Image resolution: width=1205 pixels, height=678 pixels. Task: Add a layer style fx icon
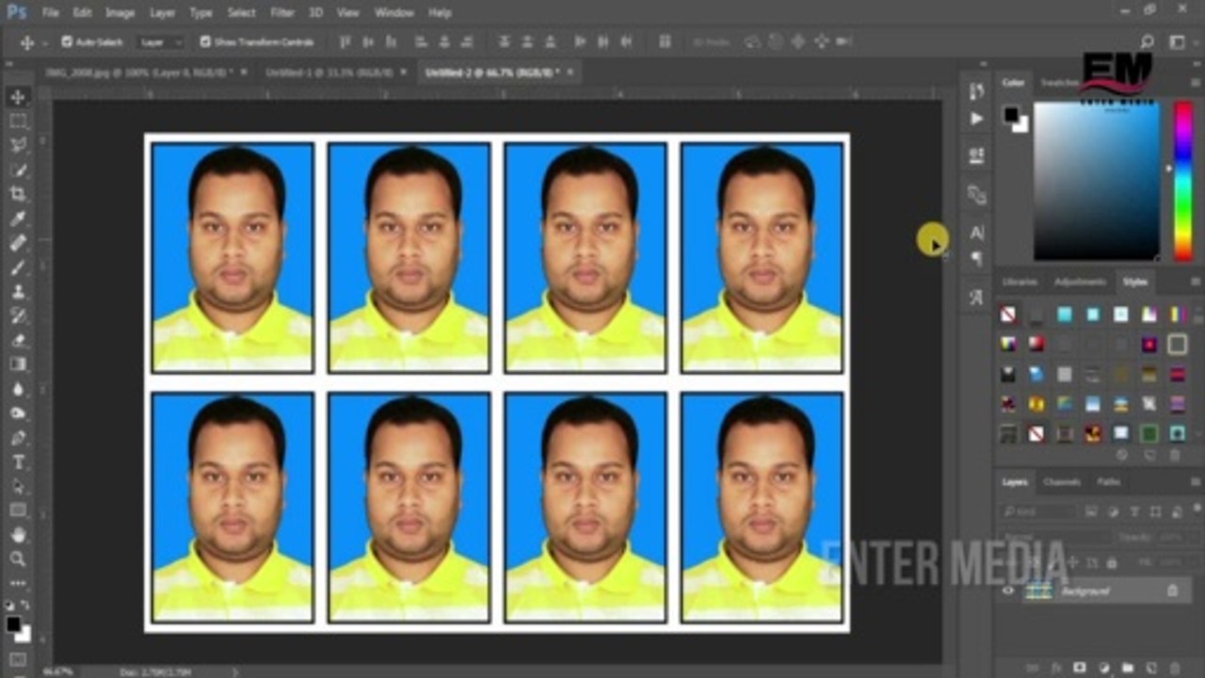(x=1055, y=668)
